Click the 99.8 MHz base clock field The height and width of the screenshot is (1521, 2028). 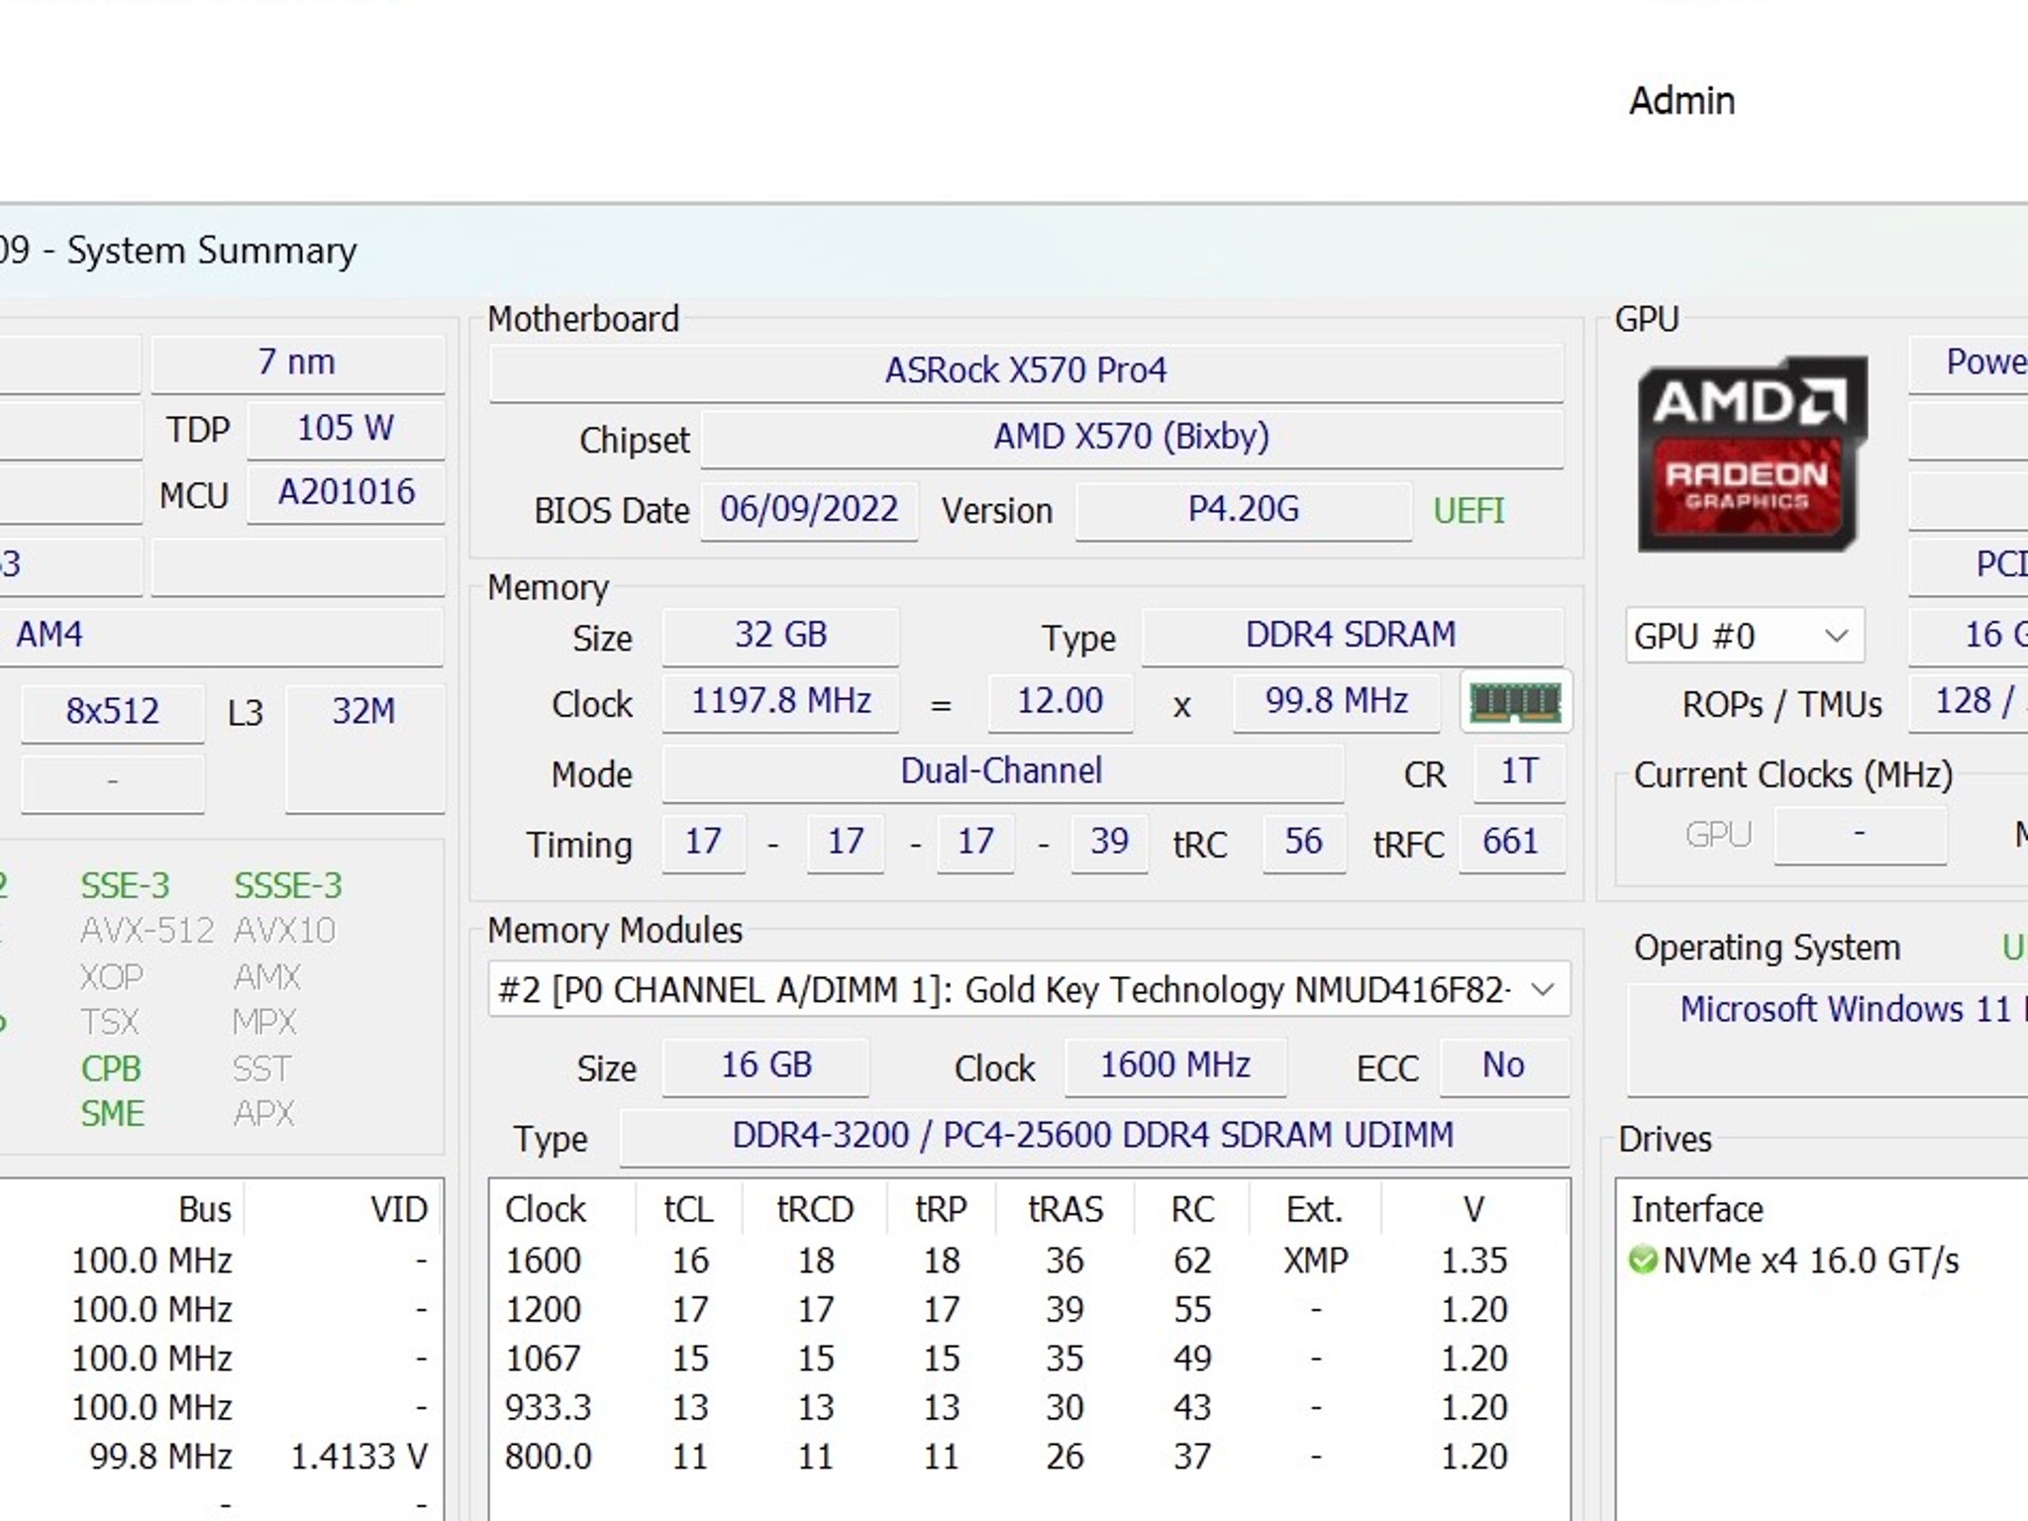1336,702
